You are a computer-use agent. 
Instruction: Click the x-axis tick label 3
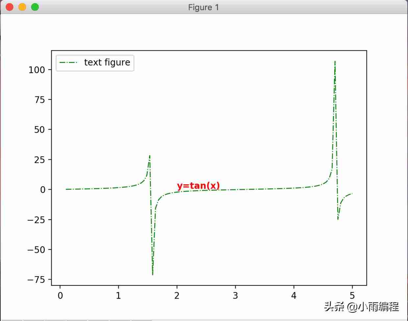(x=235, y=296)
